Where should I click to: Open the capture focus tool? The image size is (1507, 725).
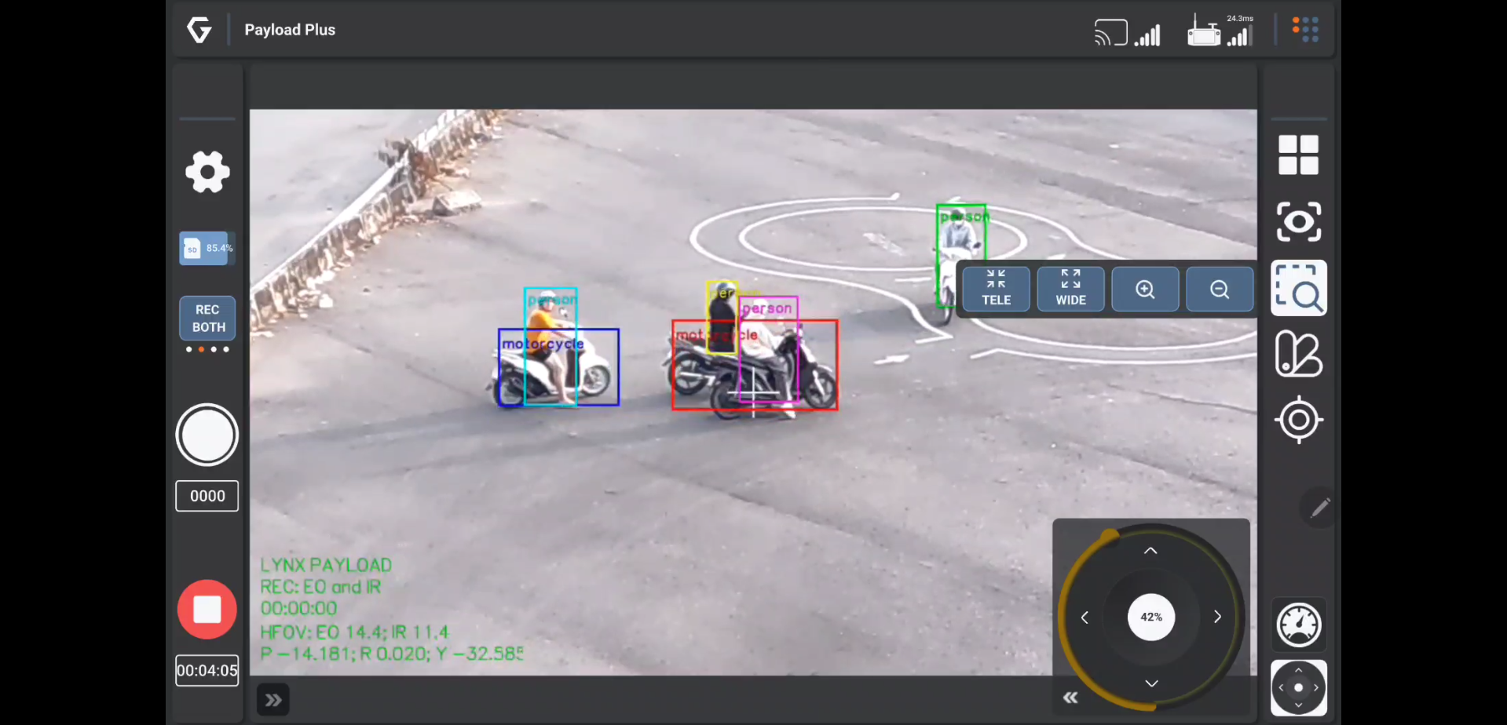click(1298, 221)
